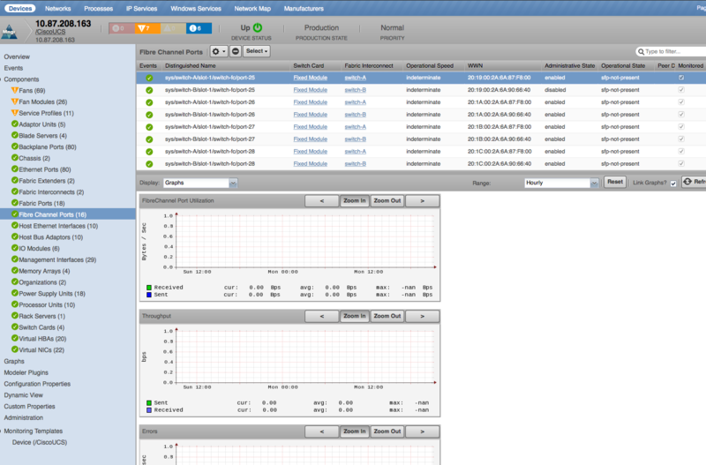Toggle Monitored checkbox for switch-B port-27
706x465 pixels.
[681, 139]
